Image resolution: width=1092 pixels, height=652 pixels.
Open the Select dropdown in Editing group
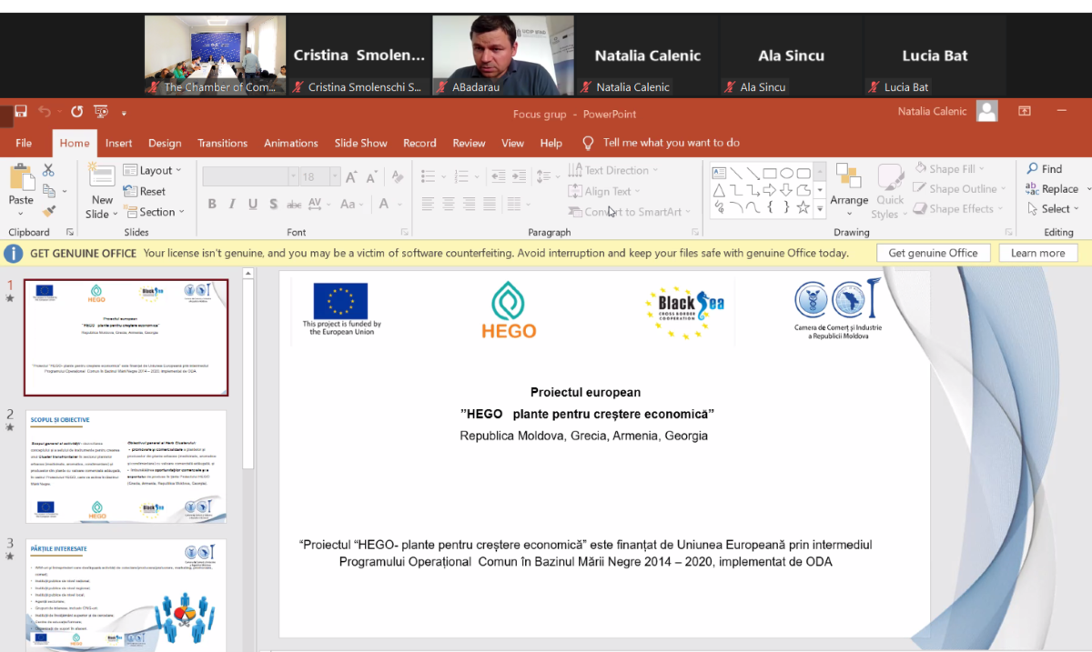[x=1053, y=208]
